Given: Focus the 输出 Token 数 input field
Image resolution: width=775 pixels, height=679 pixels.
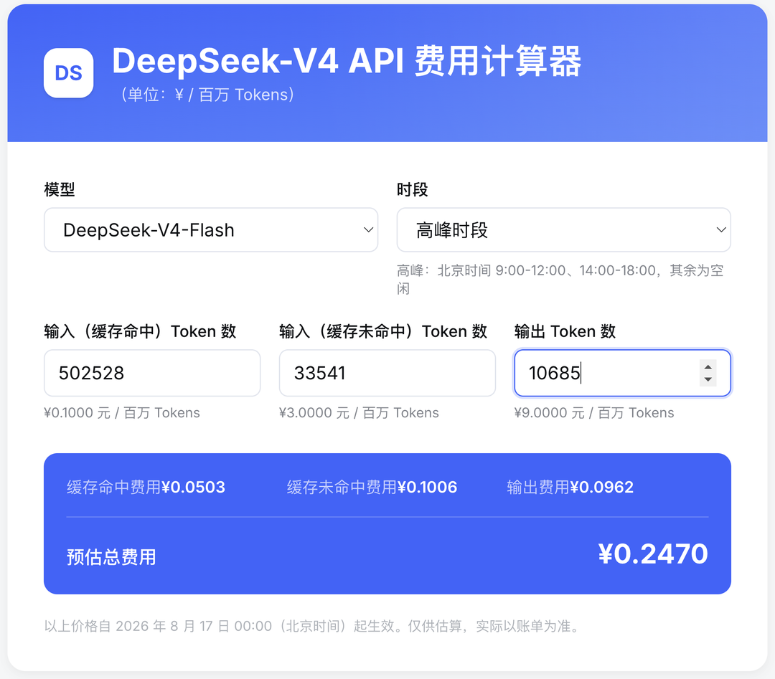Looking at the screenshot, I should (x=622, y=373).
